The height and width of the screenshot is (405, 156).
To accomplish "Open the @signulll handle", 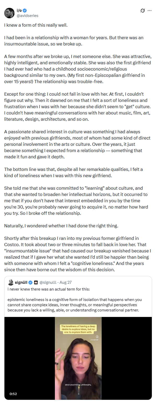I will (48, 282).
